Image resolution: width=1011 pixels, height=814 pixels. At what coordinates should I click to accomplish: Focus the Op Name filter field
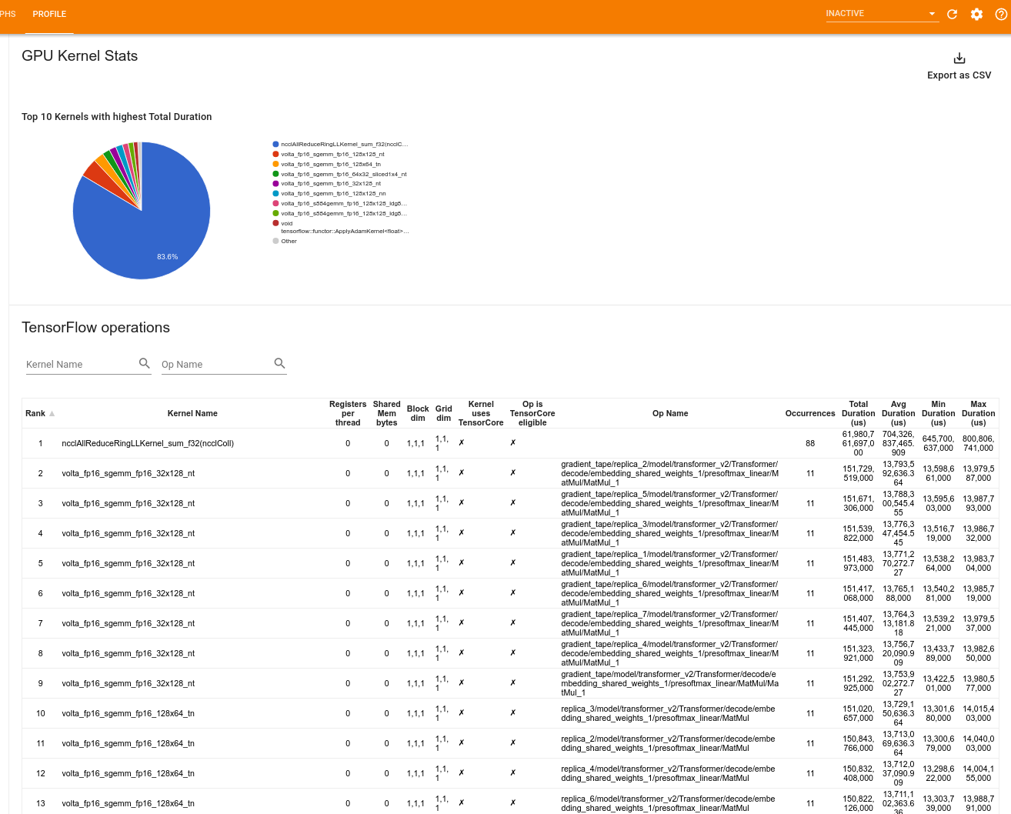click(x=215, y=365)
